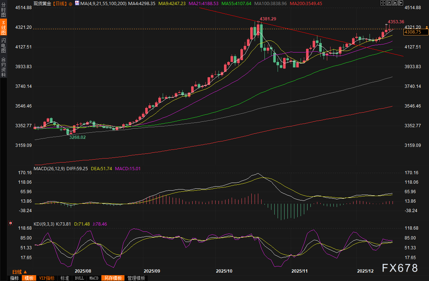Select the K线图 candlestick tab
Screen dimensions: 429x281
pyautogui.click(x=3, y=28)
